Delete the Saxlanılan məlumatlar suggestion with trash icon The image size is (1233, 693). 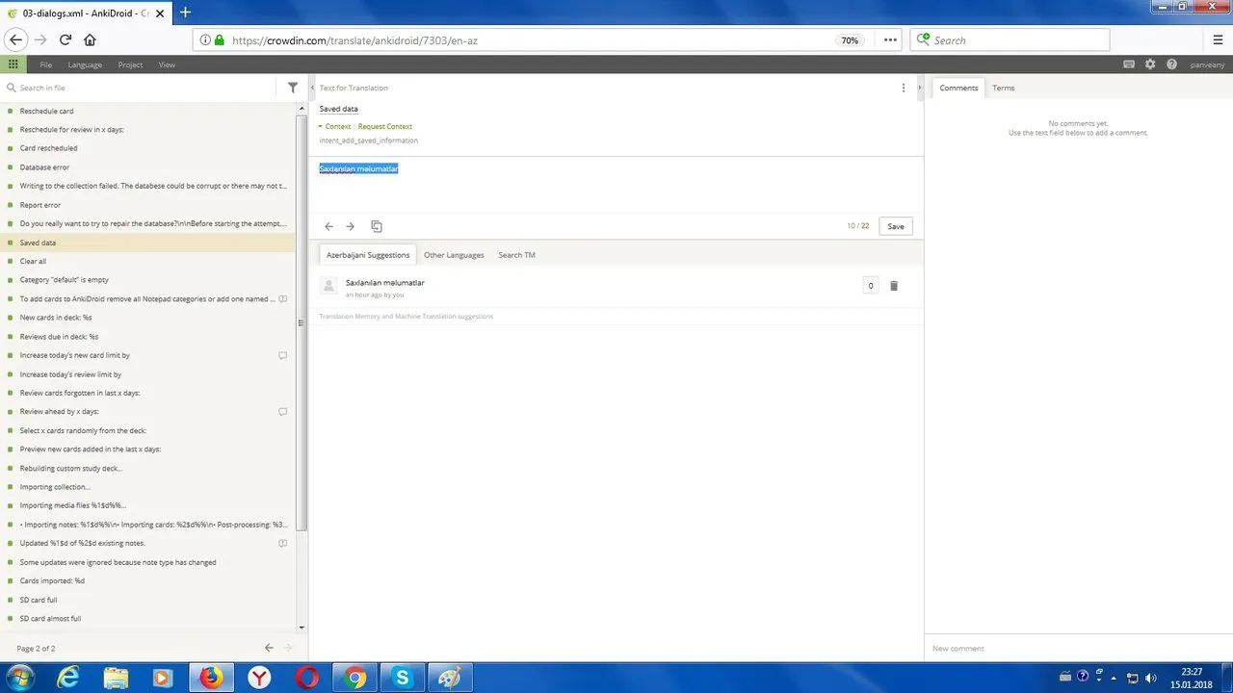894,286
